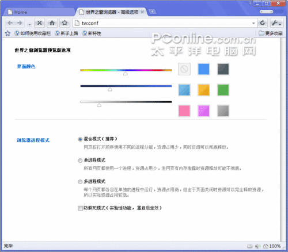Reload the page with refresh icon
The height and width of the screenshot is (252, 288).
[x=262, y=23]
